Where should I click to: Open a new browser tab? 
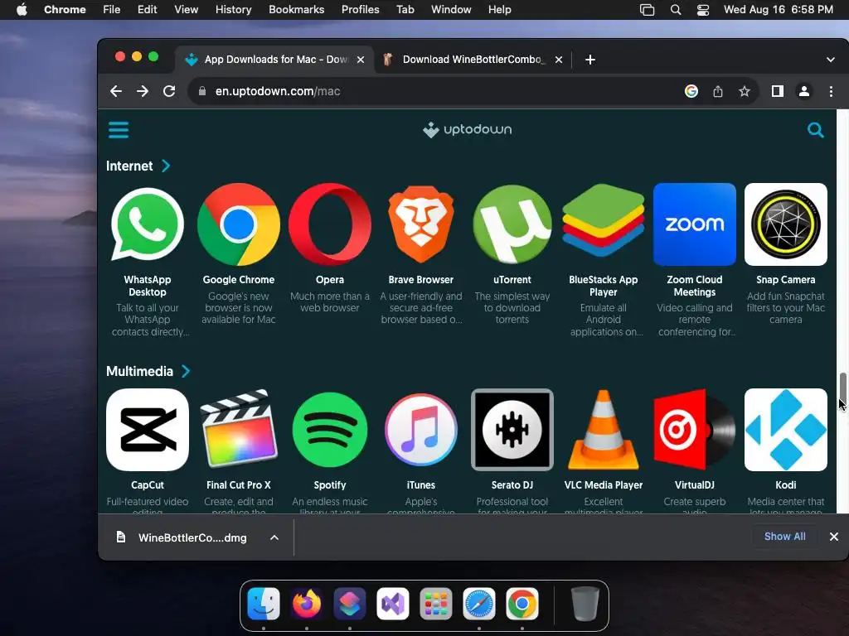(x=590, y=60)
